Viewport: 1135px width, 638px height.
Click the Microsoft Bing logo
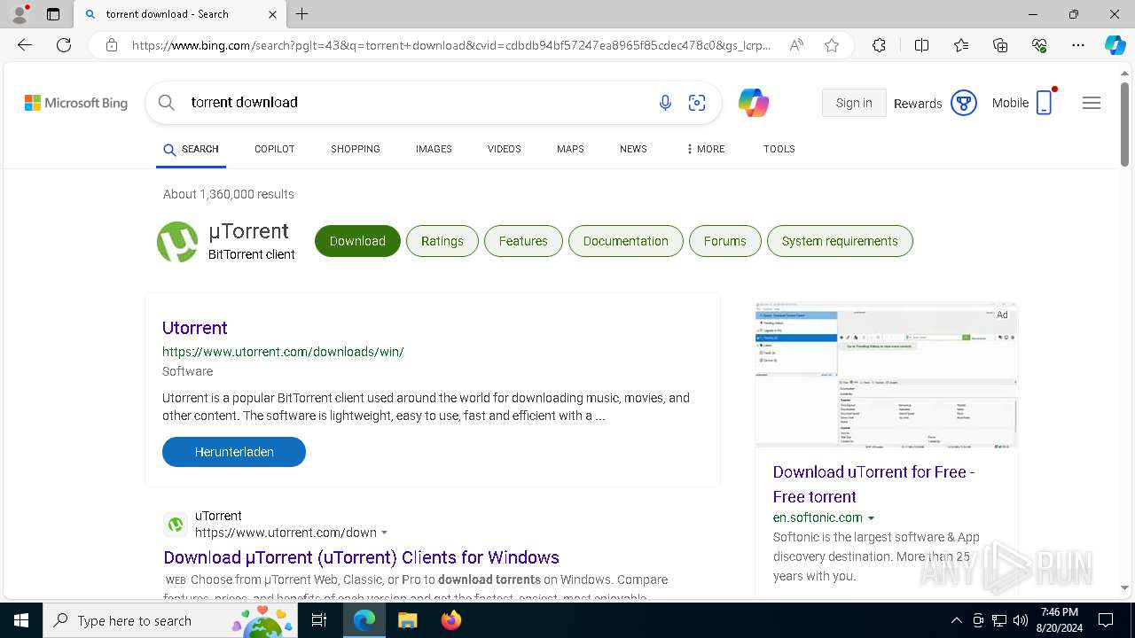(76, 103)
